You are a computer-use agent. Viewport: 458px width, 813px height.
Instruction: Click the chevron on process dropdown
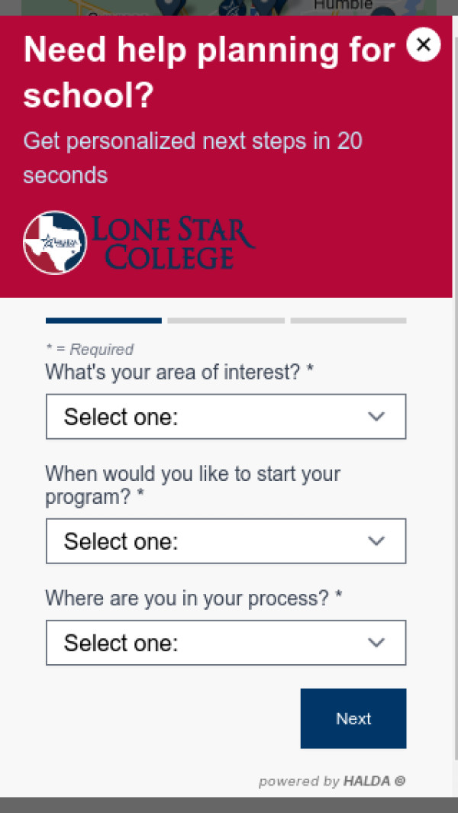coord(376,643)
